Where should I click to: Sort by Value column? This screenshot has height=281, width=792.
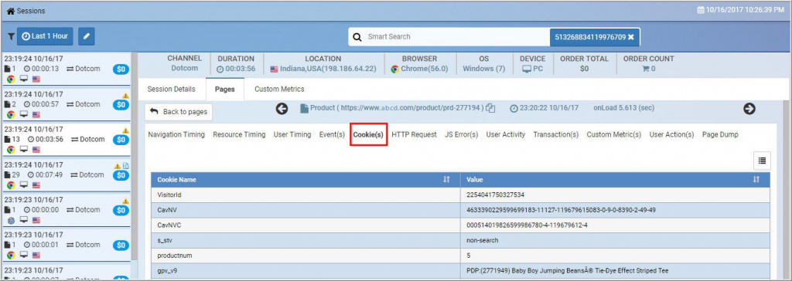[756, 180]
